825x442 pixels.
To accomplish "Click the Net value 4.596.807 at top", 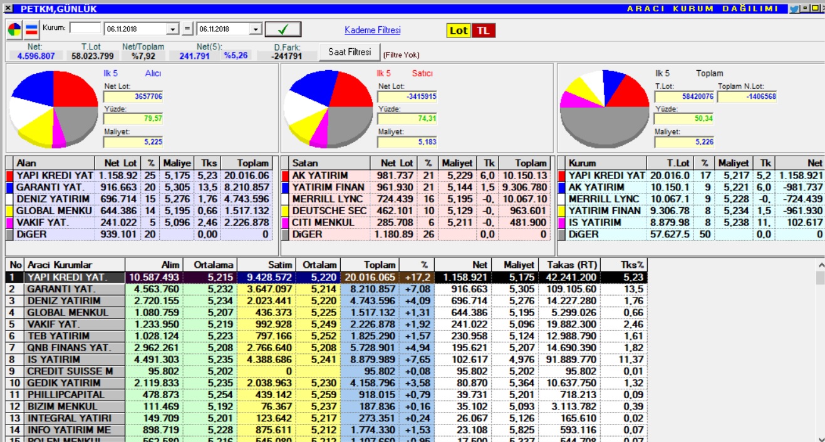I will (36, 56).
